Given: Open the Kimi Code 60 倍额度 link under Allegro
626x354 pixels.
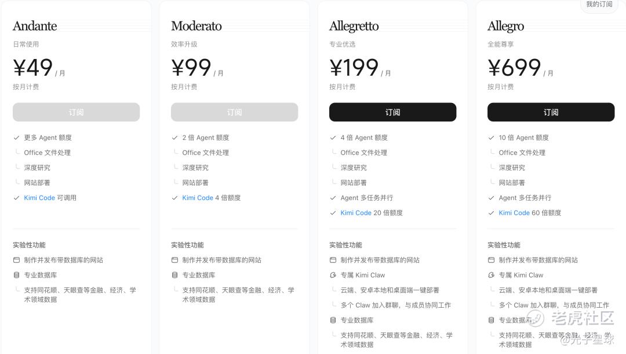Looking at the screenshot, I should 514,213.
